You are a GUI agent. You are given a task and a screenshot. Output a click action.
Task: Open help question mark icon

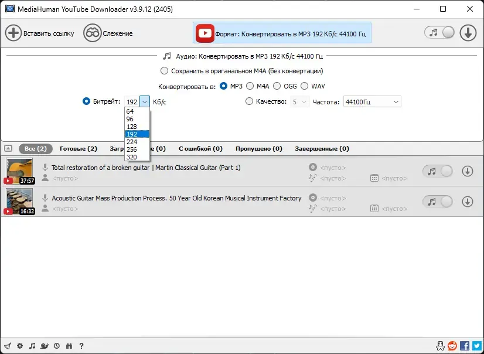[x=81, y=346]
